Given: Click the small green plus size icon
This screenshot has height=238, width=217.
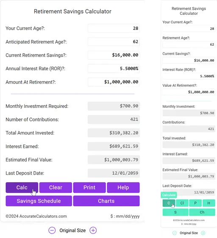Looking at the screenshot, I should pyautogui.click(x=203, y=233).
